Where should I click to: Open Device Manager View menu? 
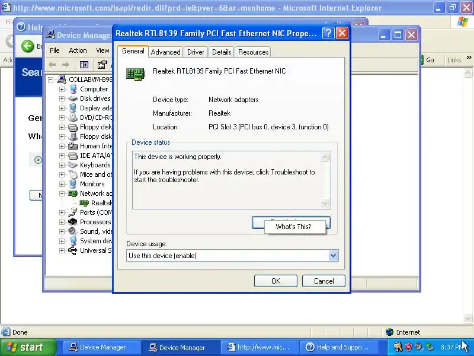click(103, 50)
